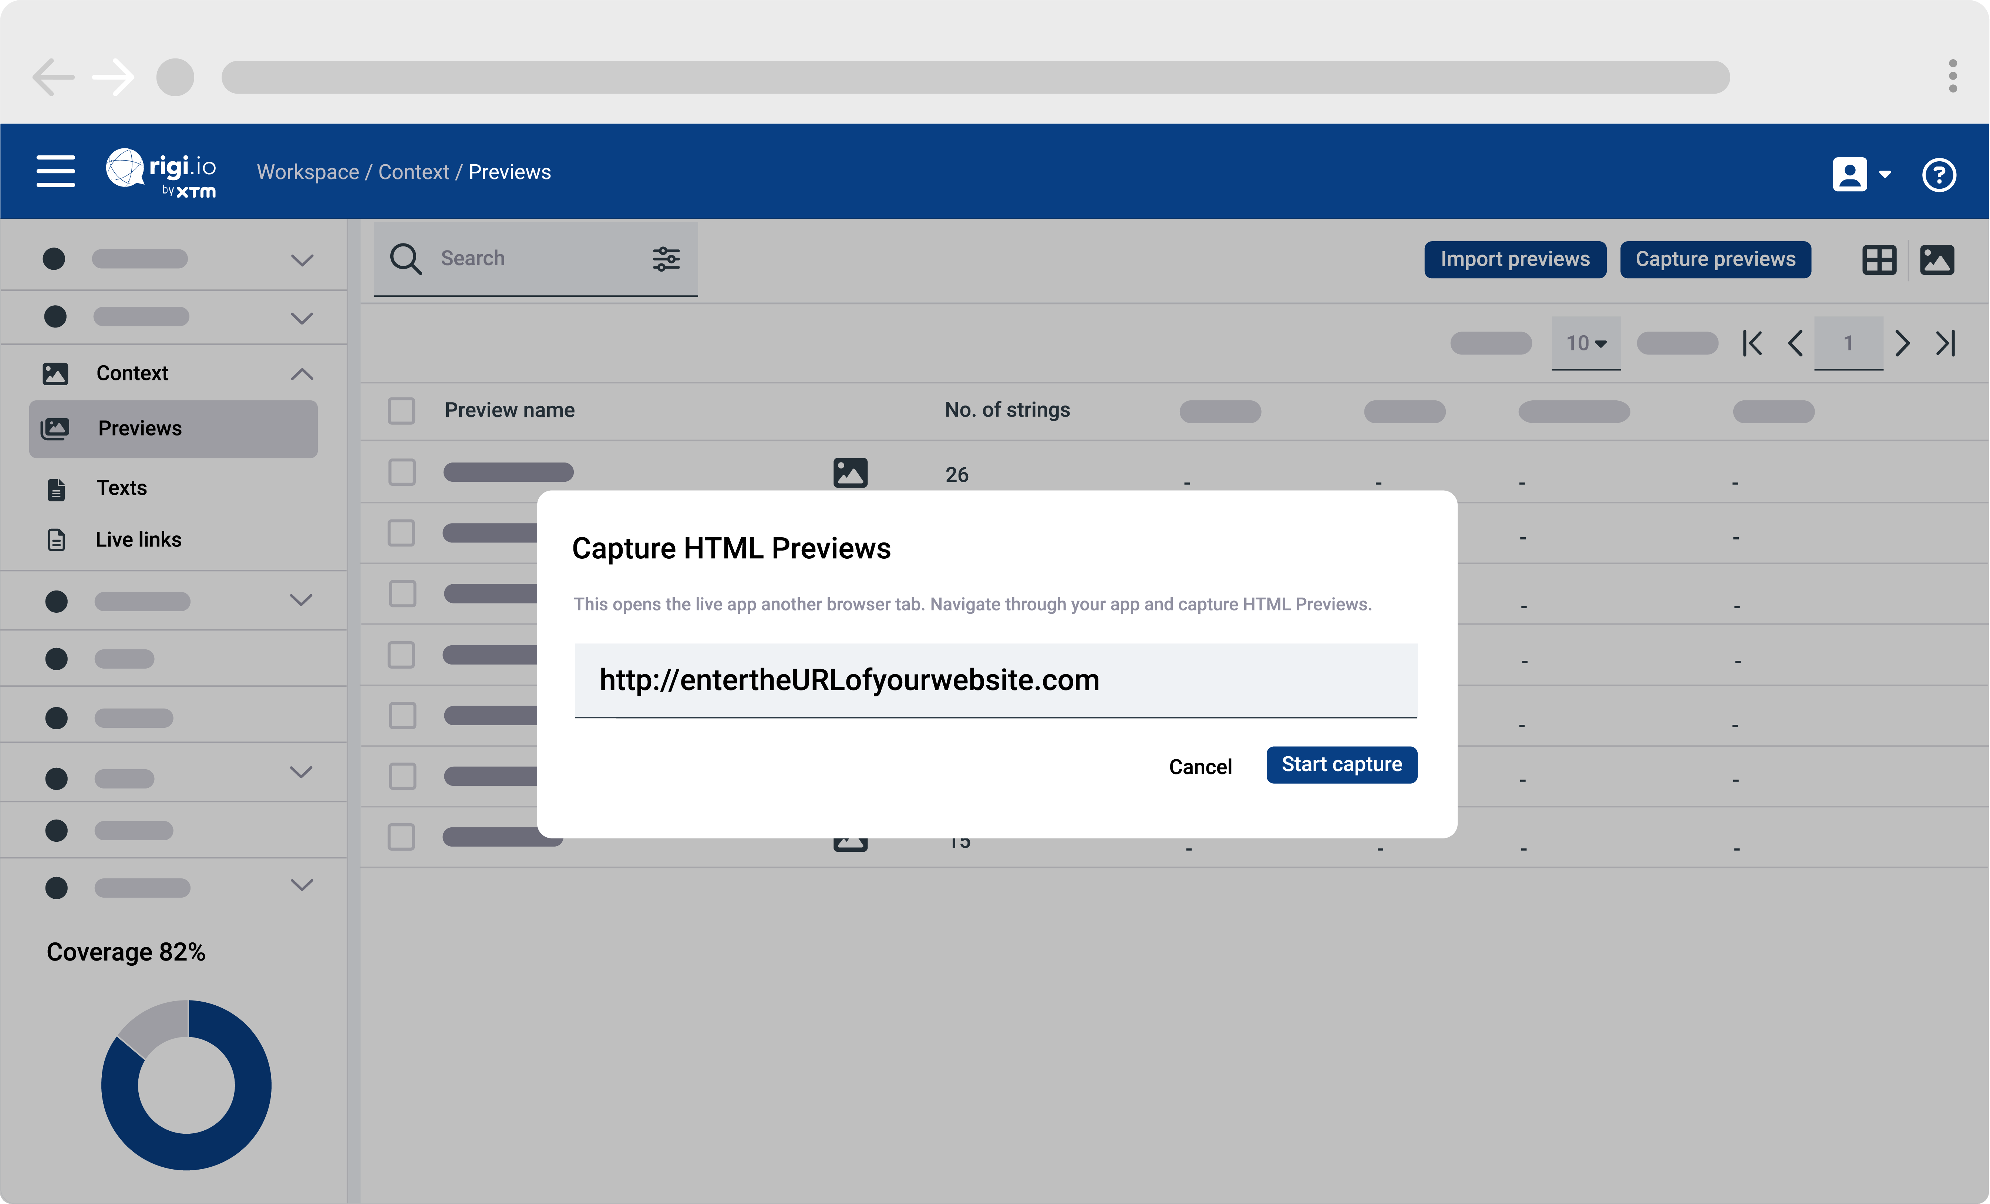The image size is (1990, 1204).
Task: Click the Context sidebar image icon
Action: pos(55,374)
